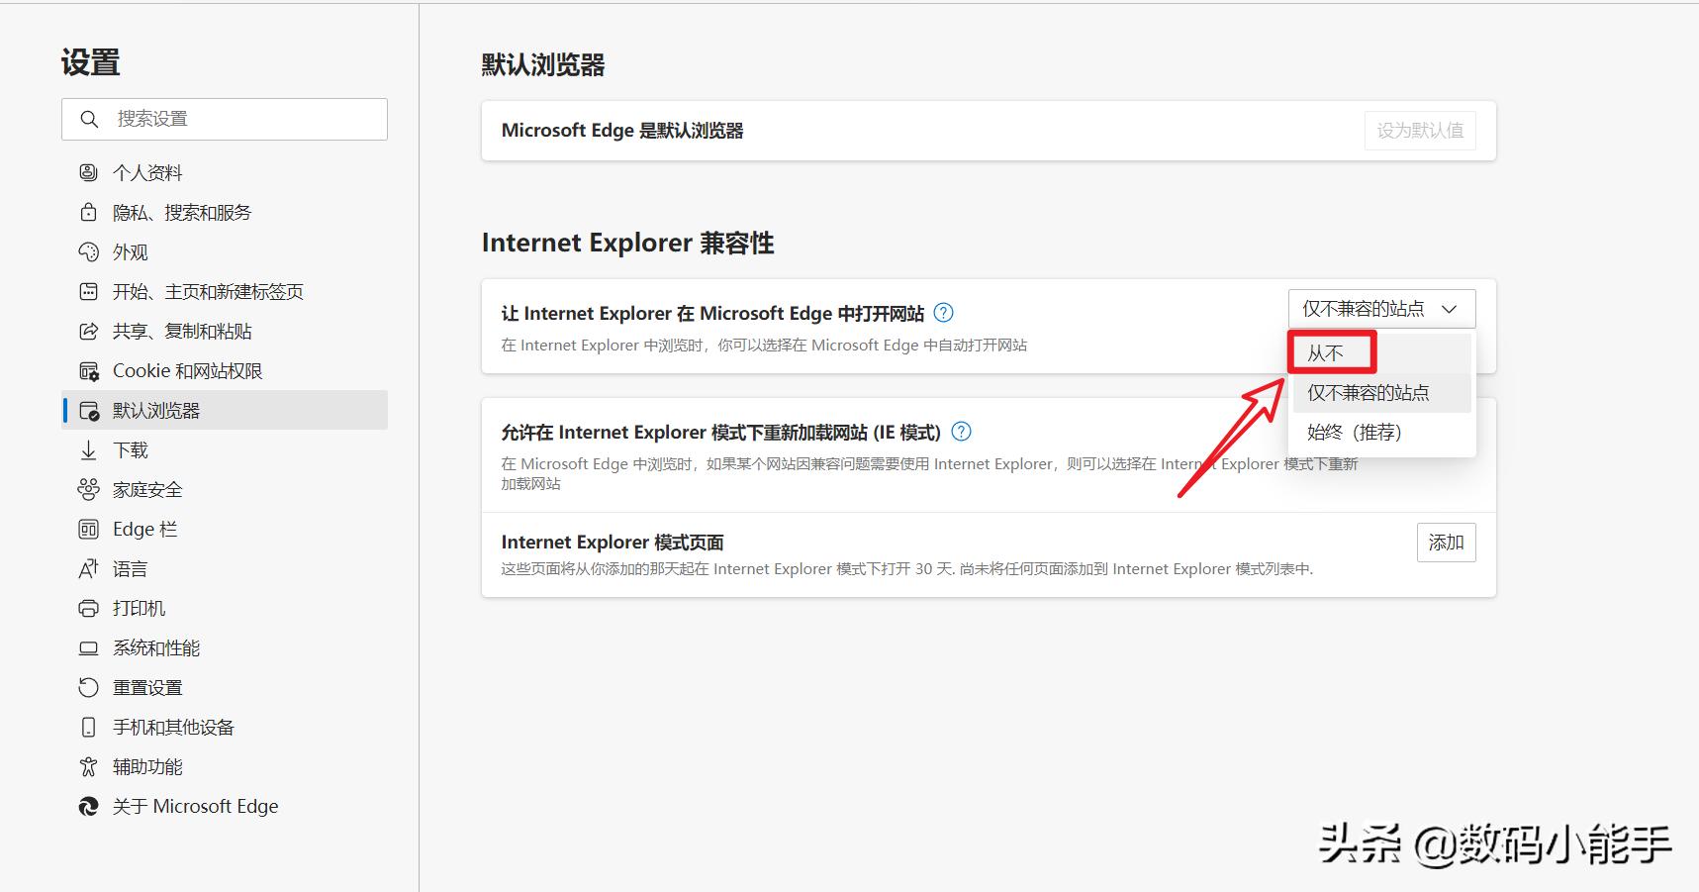This screenshot has height=892, width=1699.
Task: Open the 仅不兼容的站点 dropdown
Action: coord(1380,308)
